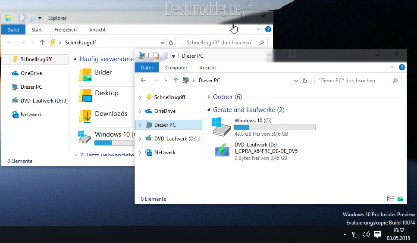Viewport: 417px width, 243px height.
Task: Go up one level in Dieser PC window
Action: coord(176,81)
